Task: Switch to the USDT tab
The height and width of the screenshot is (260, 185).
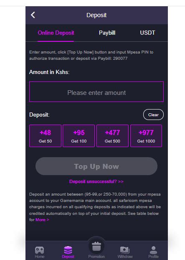Action: (x=147, y=33)
